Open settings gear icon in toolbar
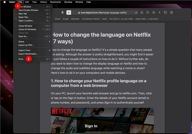The width and height of the screenshot is (192, 134). (172, 12)
